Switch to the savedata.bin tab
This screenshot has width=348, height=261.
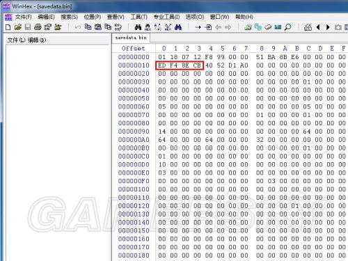131,38
